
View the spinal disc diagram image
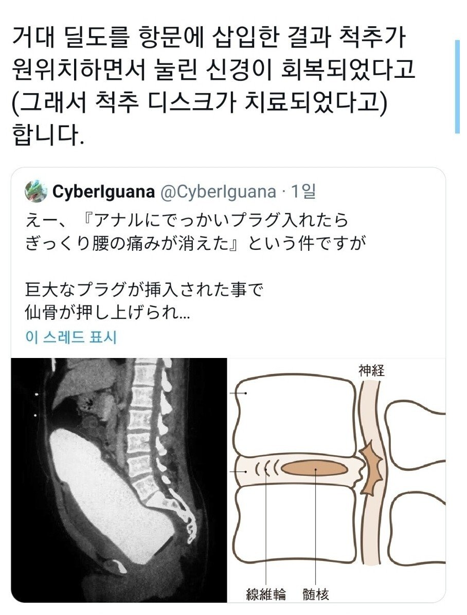click(x=336, y=480)
